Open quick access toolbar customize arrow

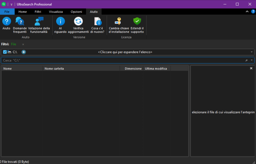[11, 4]
